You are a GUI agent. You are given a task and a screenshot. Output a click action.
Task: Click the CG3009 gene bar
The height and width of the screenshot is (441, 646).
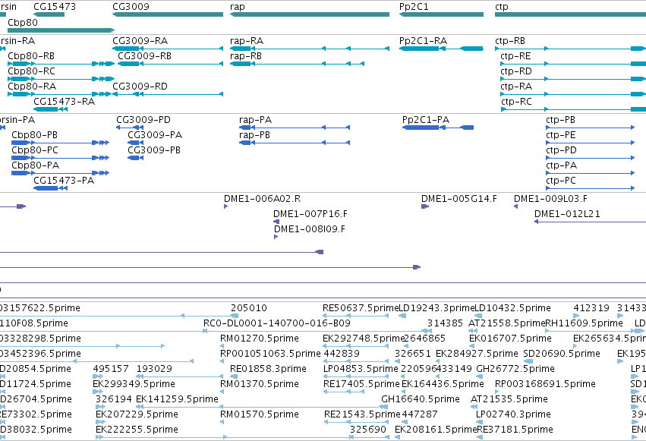coord(168,14)
